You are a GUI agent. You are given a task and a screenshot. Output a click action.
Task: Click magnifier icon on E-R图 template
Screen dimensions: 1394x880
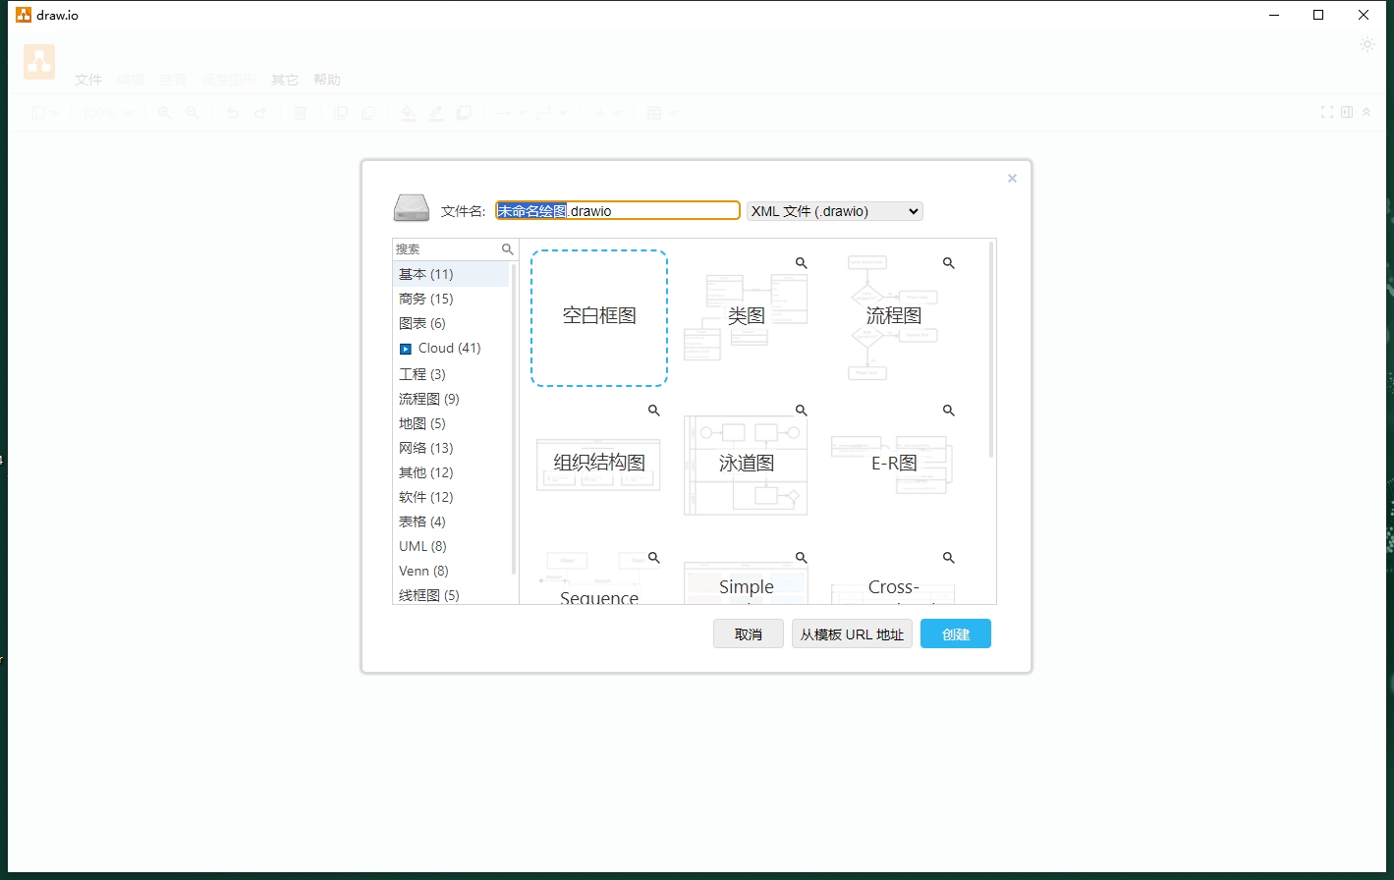click(x=949, y=411)
